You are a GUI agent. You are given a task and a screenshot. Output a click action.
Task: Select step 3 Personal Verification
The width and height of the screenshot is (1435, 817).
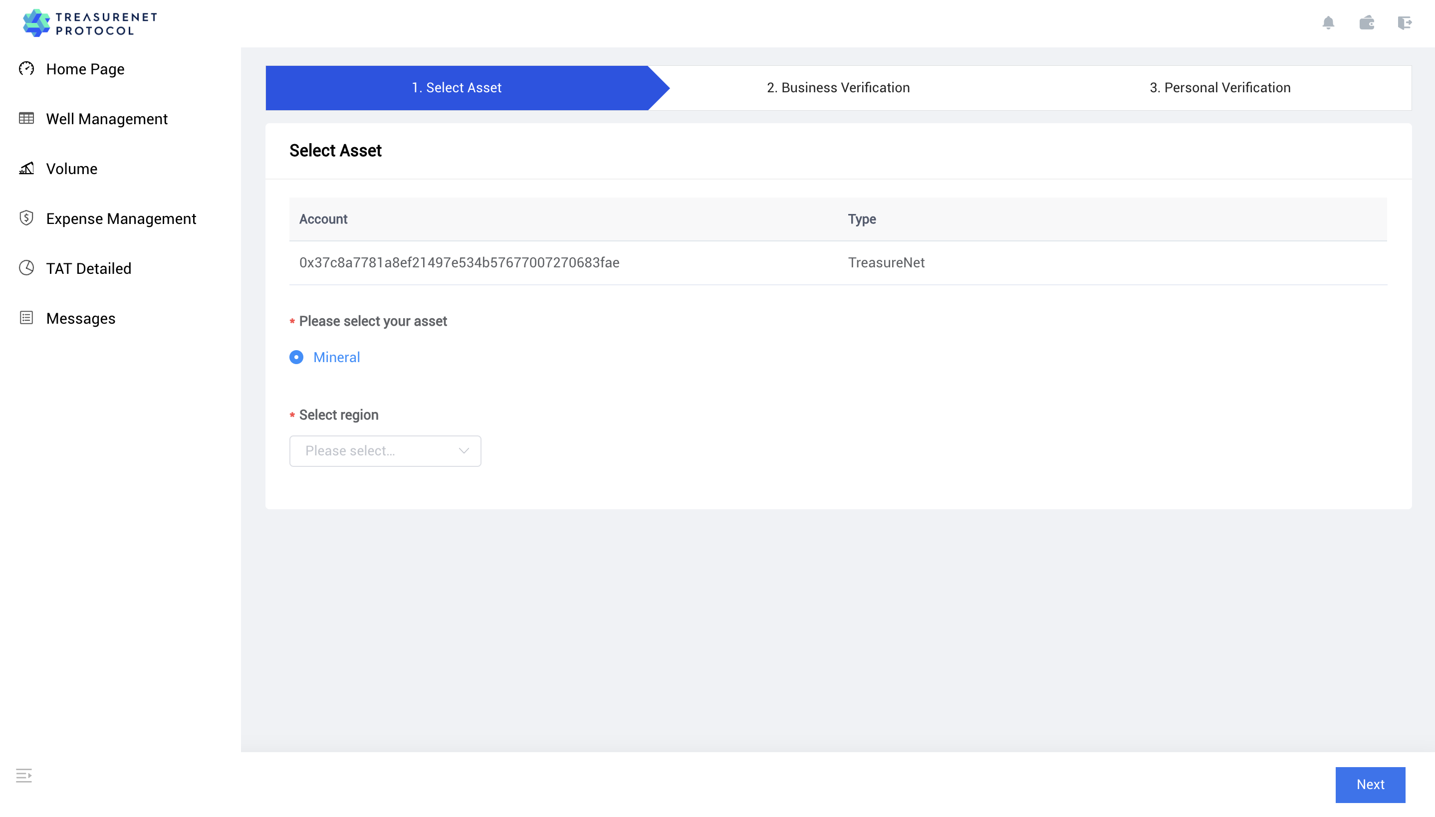pyautogui.click(x=1220, y=88)
